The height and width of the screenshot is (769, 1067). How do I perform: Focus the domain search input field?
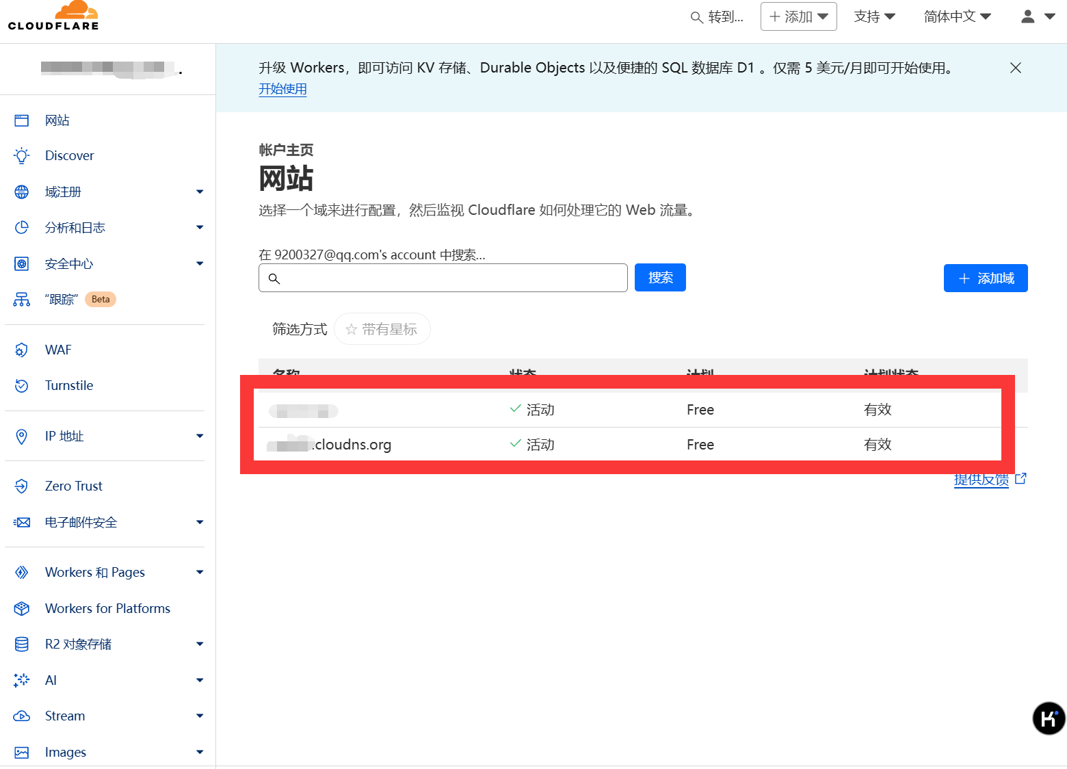(x=443, y=278)
